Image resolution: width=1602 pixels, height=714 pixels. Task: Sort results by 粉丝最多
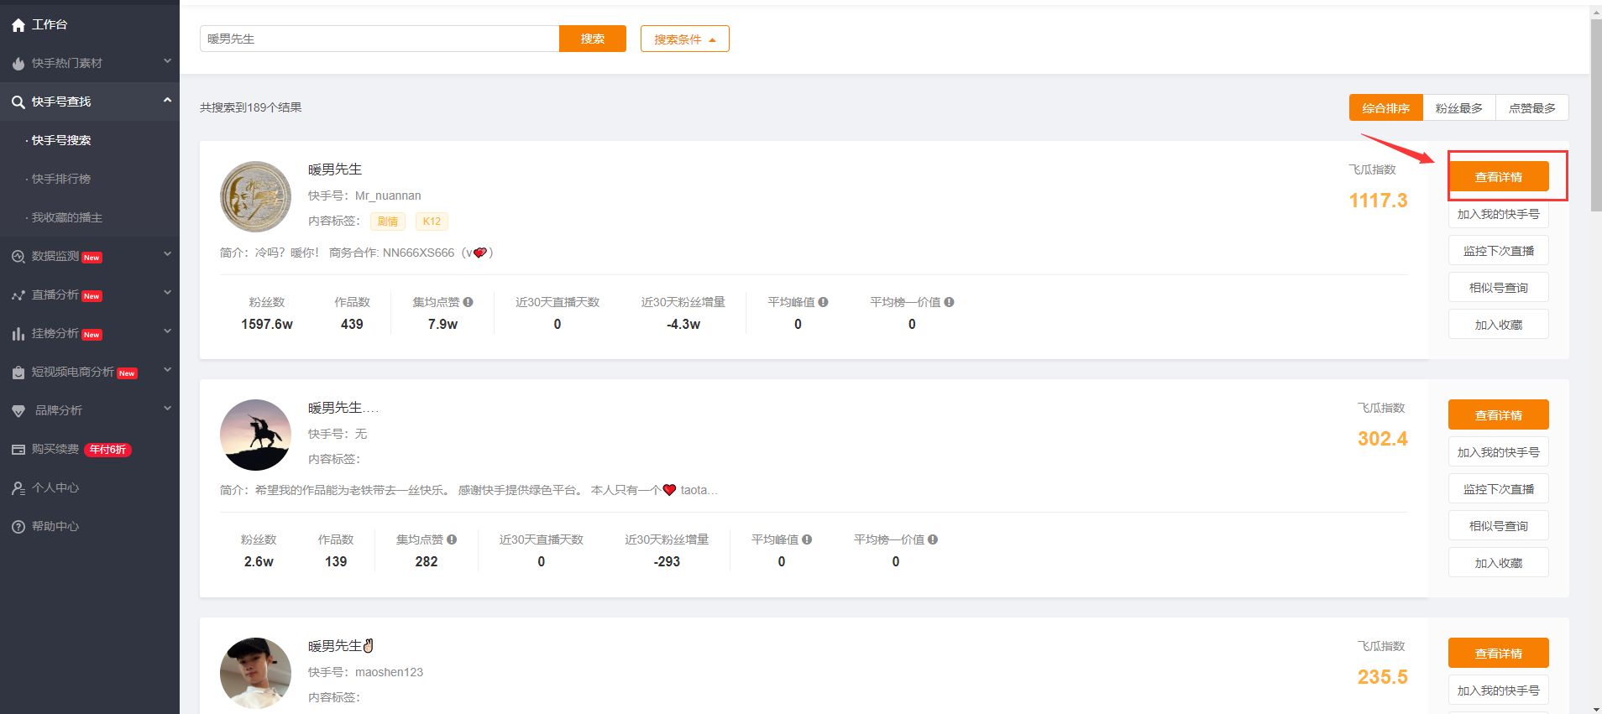(x=1459, y=107)
